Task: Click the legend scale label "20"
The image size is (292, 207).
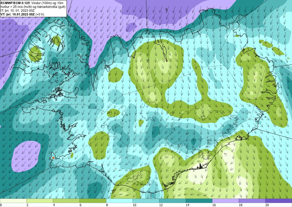Action: pyautogui.click(x=267, y=205)
